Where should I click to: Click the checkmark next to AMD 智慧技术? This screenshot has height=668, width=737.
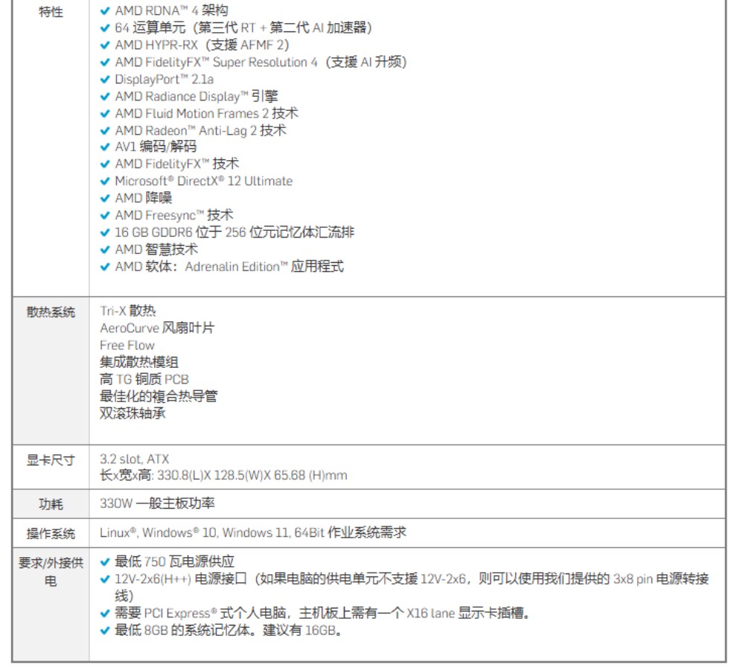[105, 249]
